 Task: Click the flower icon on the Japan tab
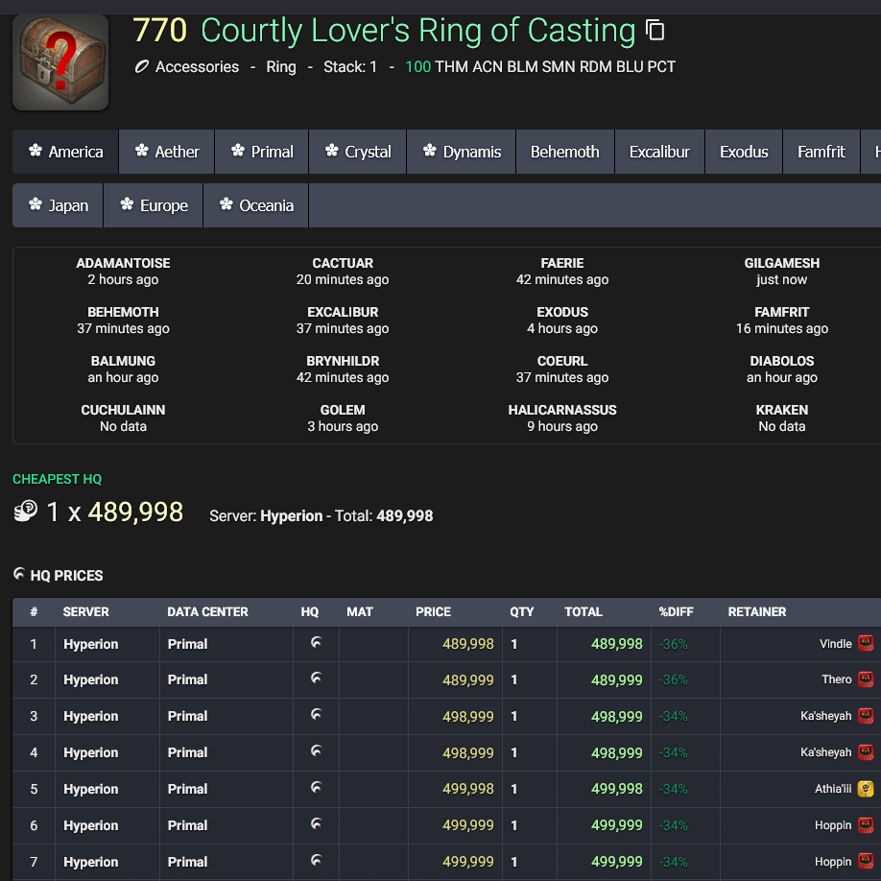coord(36,204)
